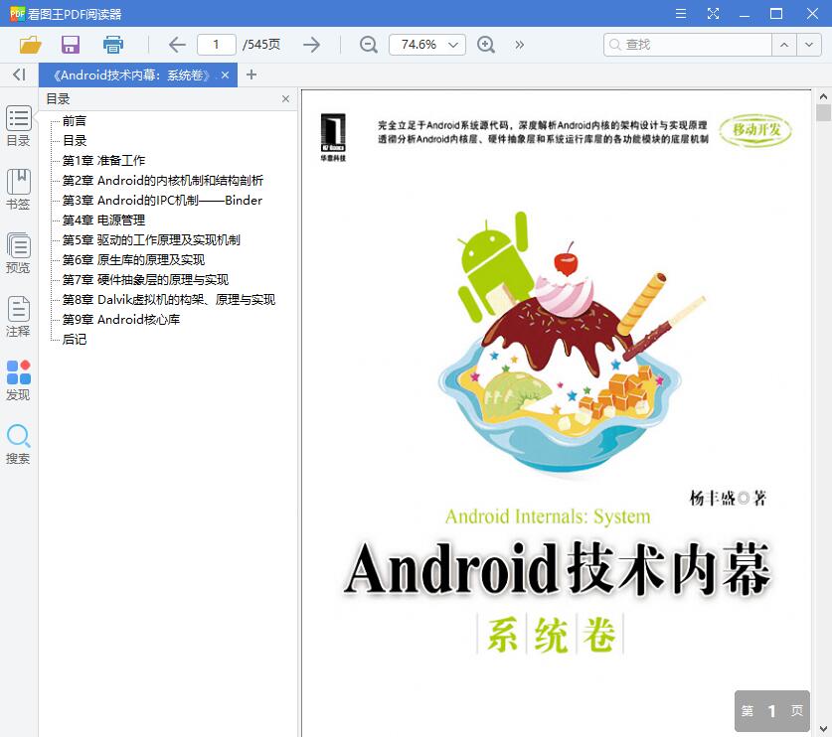Expand additional toolbar tools with the chevrons
Image resolution: width=832 pixels, height=737 pixels.
tap(519, 45)
